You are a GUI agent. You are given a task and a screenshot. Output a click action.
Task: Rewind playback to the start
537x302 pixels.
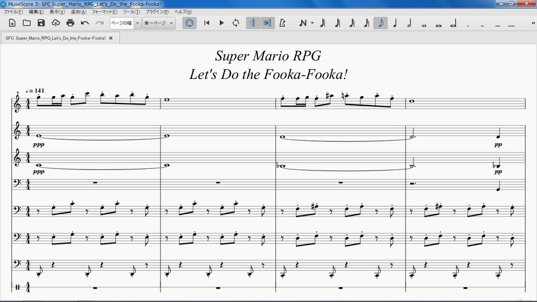point(206,23)
